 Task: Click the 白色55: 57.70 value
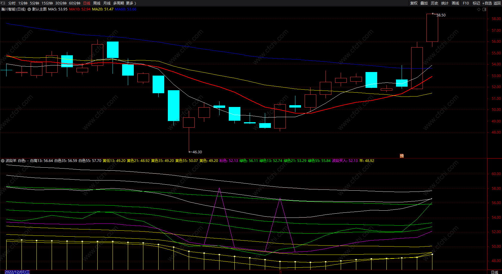[90, 161]
